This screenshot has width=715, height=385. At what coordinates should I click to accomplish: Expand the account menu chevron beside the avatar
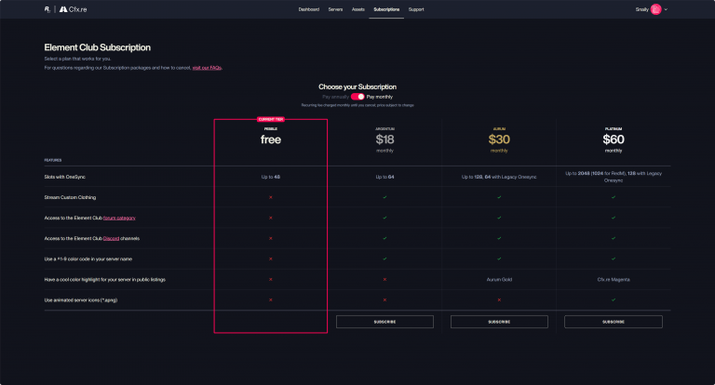pyautogui.click(x=667, y=9)
